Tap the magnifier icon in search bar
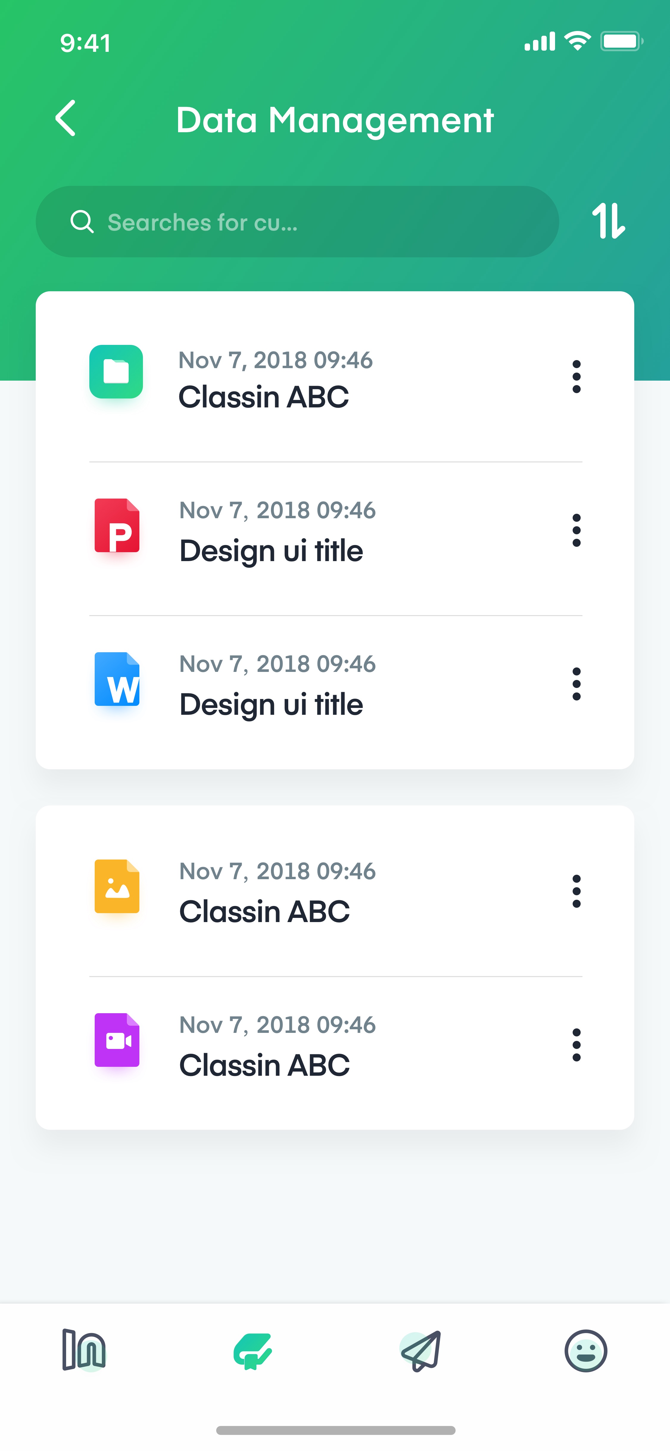Viewport: 670px width, 1451px height. pyautogui.click(x=82, y=222)
